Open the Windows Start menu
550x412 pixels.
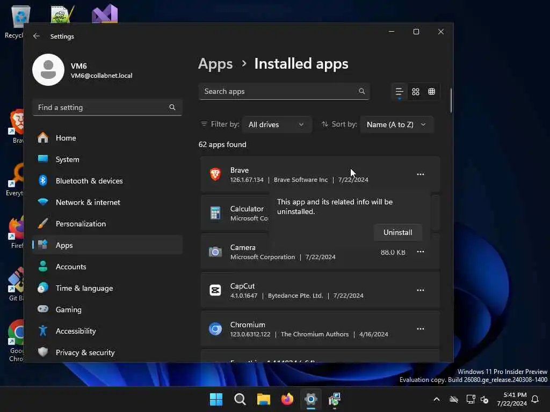tap(216, 399)
